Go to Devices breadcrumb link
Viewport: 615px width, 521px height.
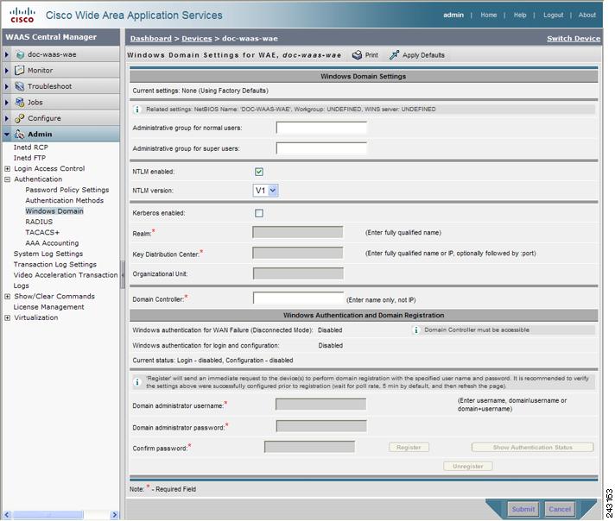(196, 39)
